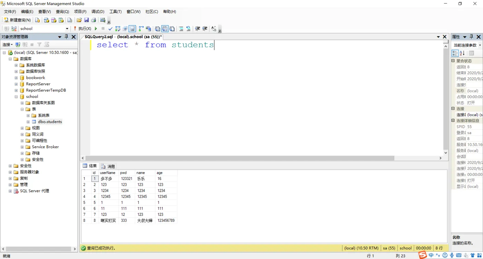Select the Service Broker folder

click(46, 147)
